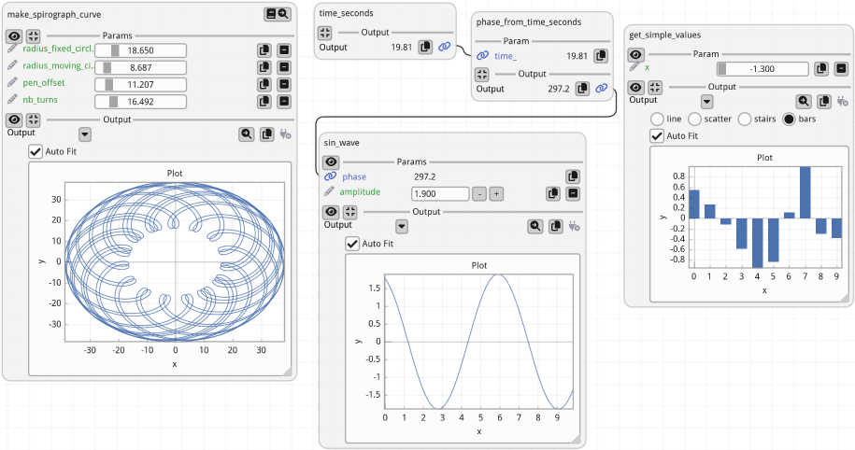Copy the phase_from_time_seconds output value 297.2

click(x=581, y=89)
